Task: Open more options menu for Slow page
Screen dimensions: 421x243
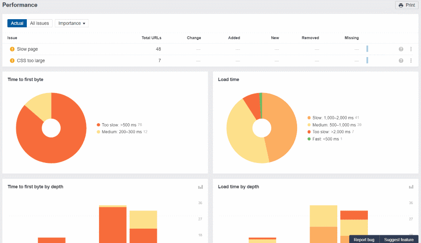Action: click(x=410, y=49)
